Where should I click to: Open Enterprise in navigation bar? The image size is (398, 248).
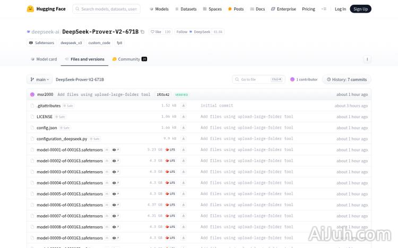[283, 9]
